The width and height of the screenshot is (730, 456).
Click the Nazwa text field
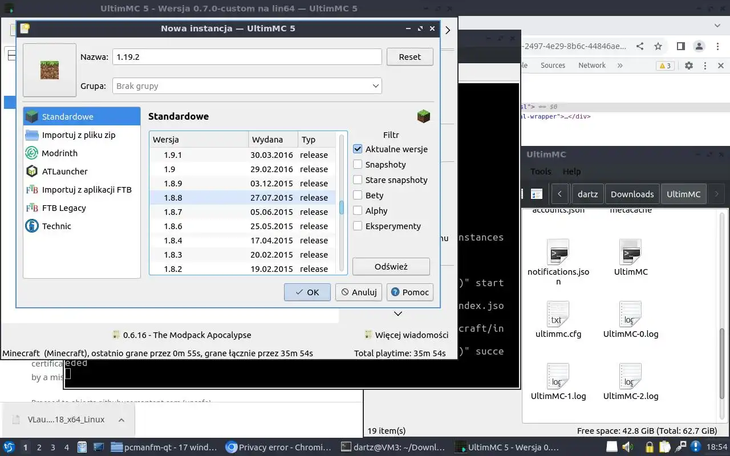click(x=247, y=57)
